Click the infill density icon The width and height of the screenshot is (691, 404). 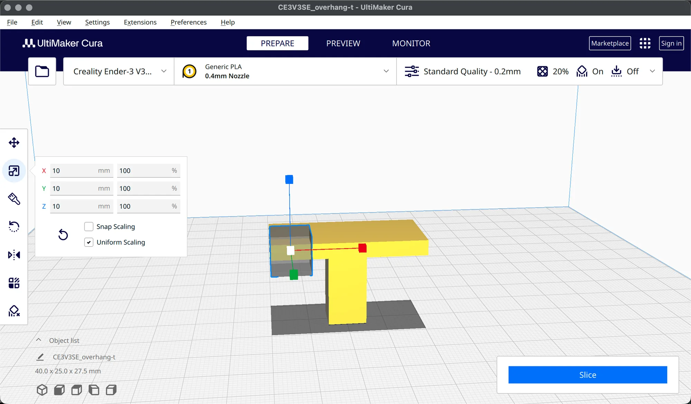[x=542, y=71]
